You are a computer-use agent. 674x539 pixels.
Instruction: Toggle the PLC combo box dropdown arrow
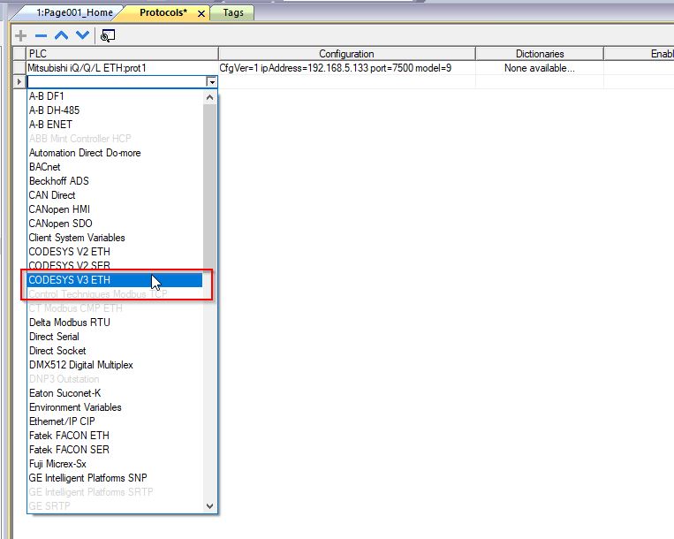point(211,81)
